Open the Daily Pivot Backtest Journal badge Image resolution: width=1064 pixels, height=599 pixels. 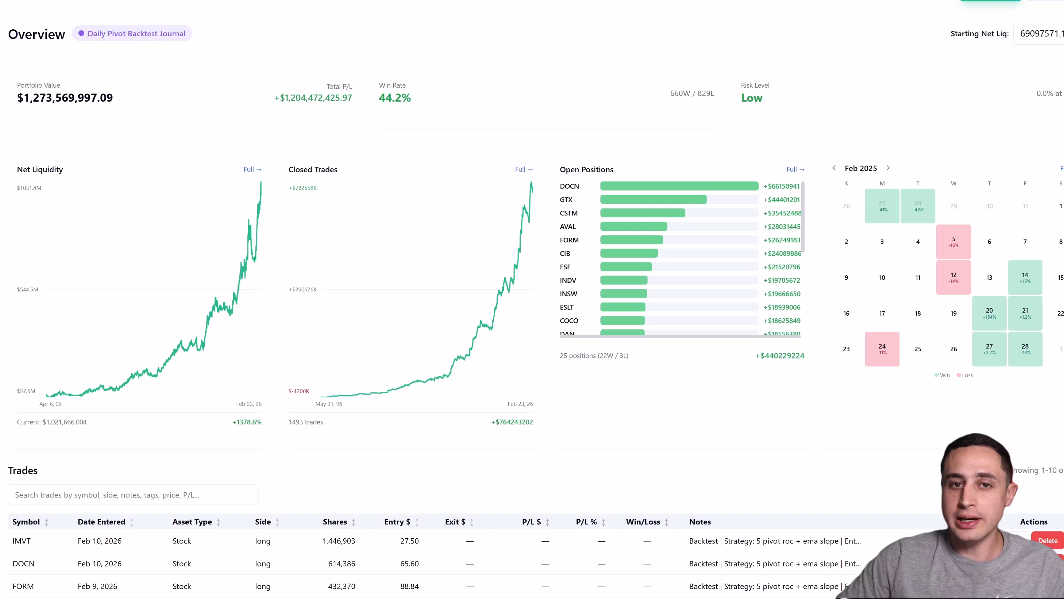click(132, 34)
